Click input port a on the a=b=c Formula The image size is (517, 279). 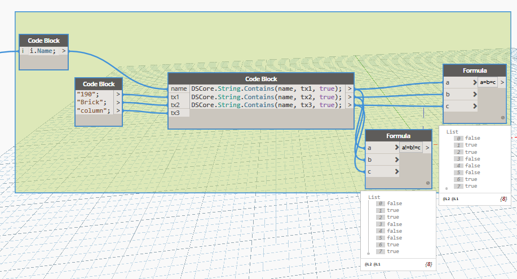tap(458, 82)
